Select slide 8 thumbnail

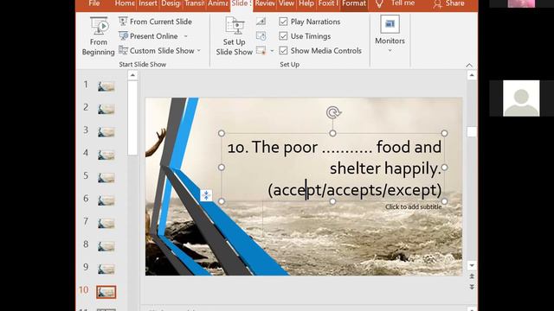pos(106,246)
